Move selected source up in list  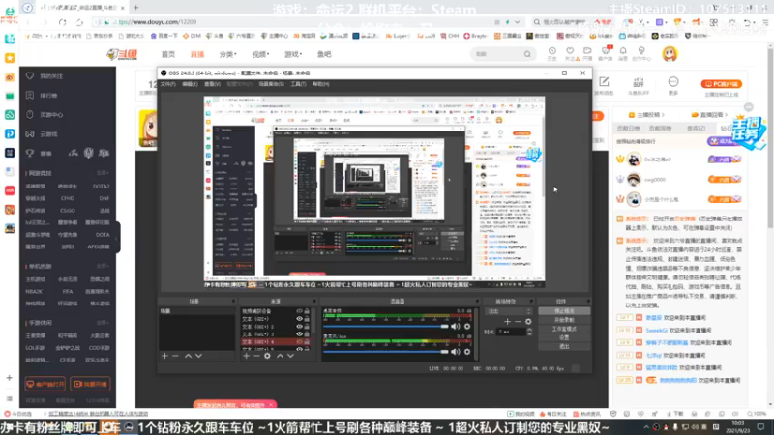coord(281,356)
